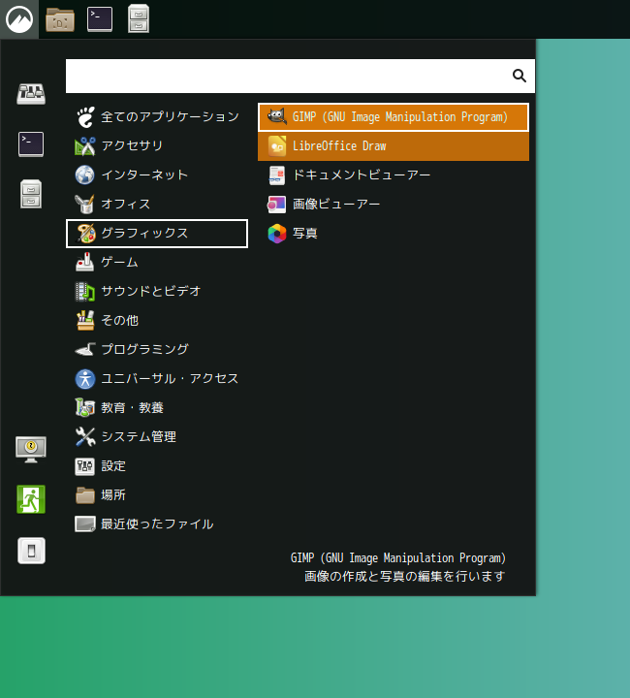Open the 場所 category
Image resolution: width=630 pixels, height=698 pixels.
coord(157,495)
